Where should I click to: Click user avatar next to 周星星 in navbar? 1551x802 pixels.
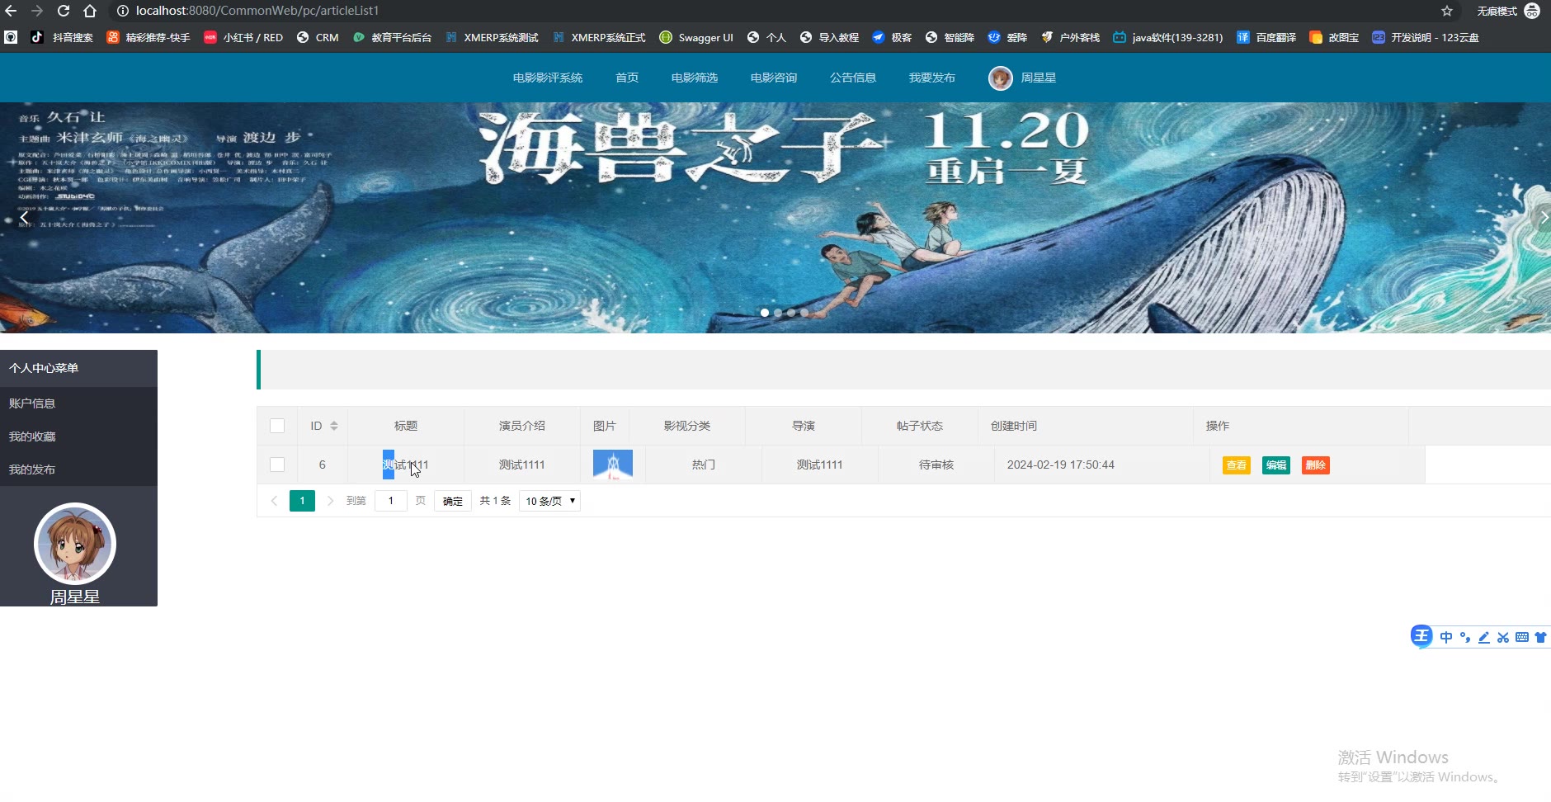(1001, 78)
